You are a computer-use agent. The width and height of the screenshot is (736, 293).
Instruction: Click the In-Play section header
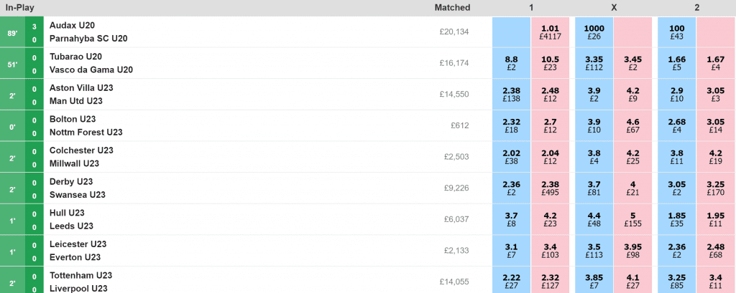(19, 7)
